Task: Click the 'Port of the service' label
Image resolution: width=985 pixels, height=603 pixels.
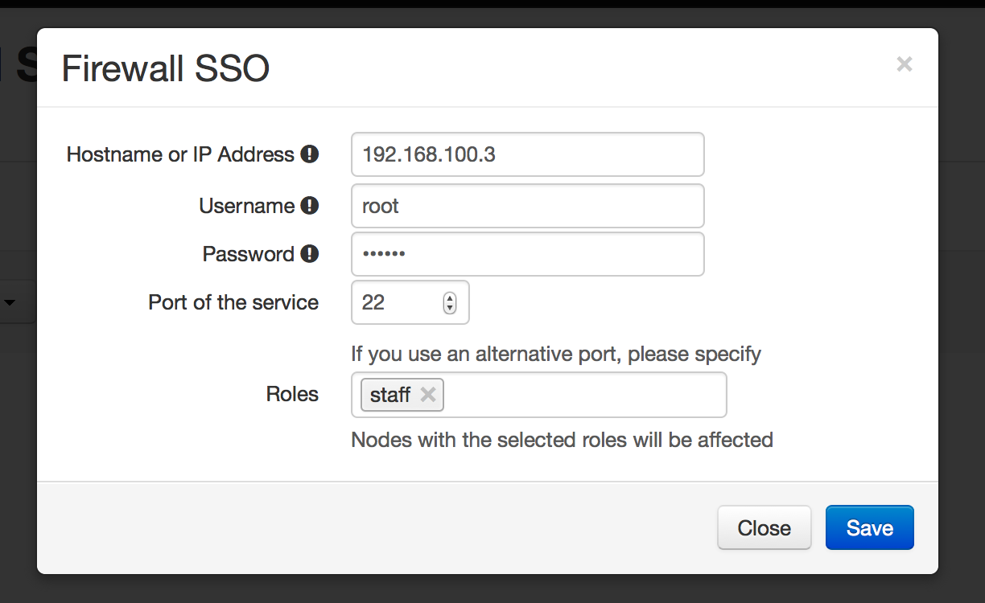Action: click(233, 302)
